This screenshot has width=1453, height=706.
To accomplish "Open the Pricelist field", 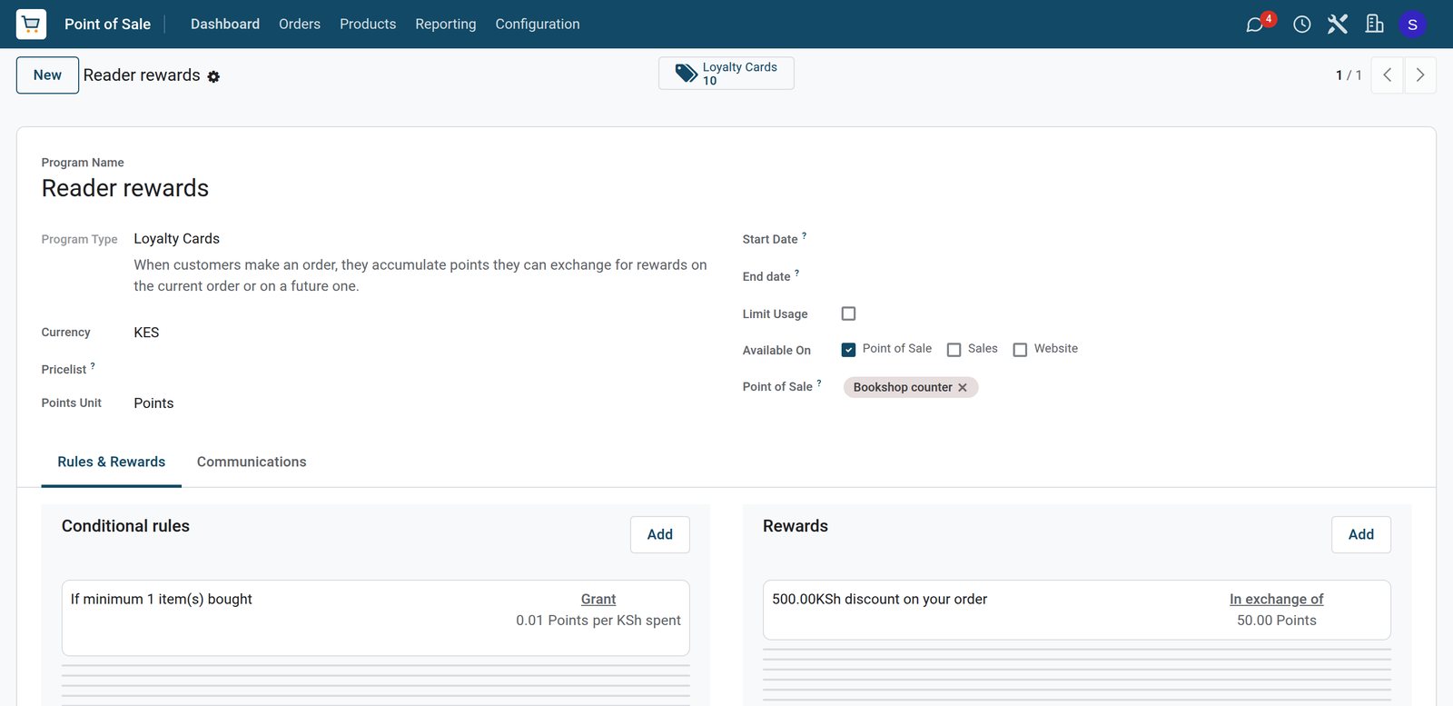I will (x=421, y=369).
